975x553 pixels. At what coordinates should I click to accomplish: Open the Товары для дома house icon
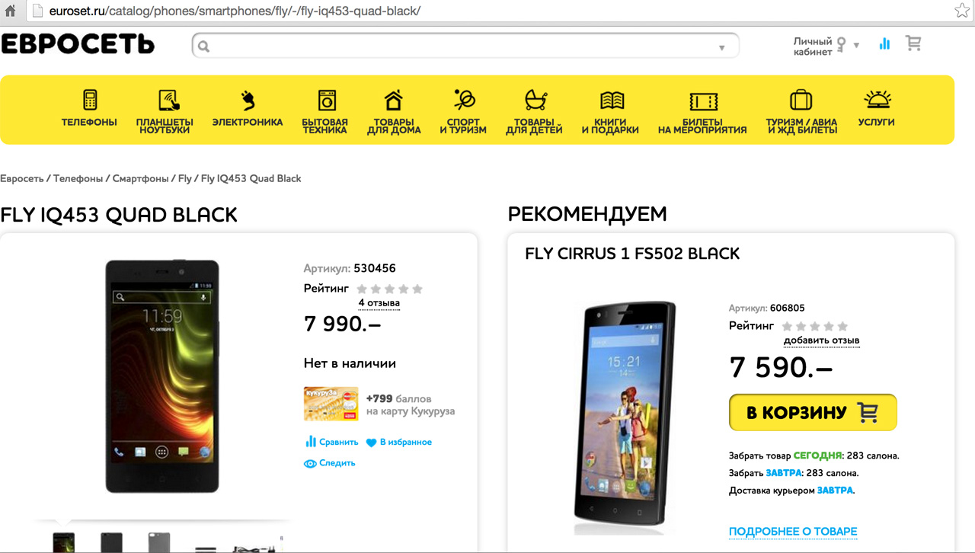point(394,100)
